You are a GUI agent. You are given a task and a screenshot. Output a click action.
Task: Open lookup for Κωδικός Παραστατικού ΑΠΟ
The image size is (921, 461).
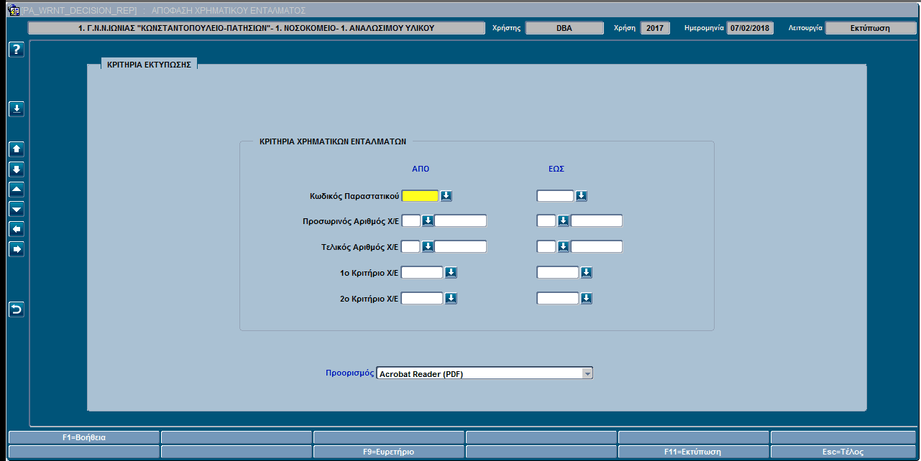click(x=446, y=195)
